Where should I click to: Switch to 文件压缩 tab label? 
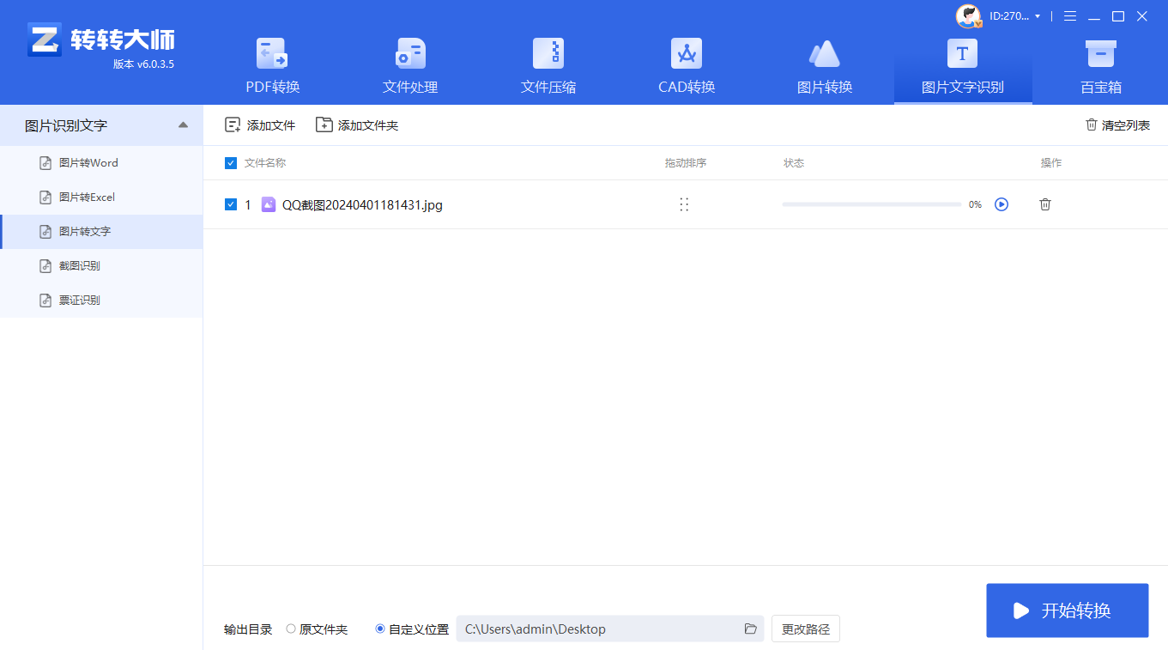coord(548,87)
